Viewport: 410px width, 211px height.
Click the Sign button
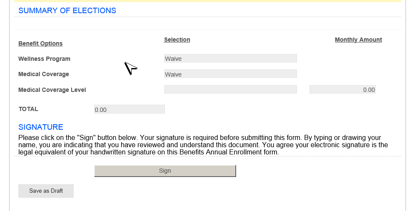[165, 171]
